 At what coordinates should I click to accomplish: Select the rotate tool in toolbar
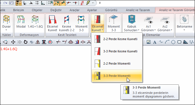point(26,42)
